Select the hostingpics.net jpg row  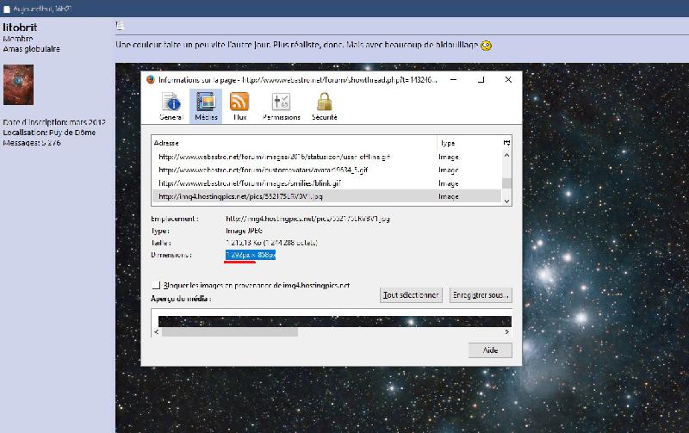pos(326,196)
